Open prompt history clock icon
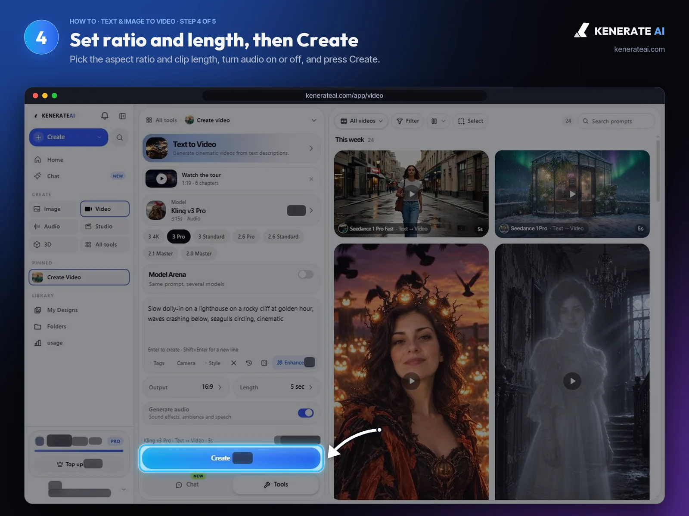 [249, 363]
